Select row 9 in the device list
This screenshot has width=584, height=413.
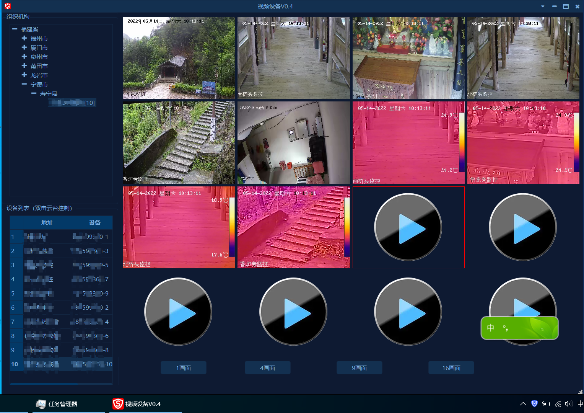[61, 350]
